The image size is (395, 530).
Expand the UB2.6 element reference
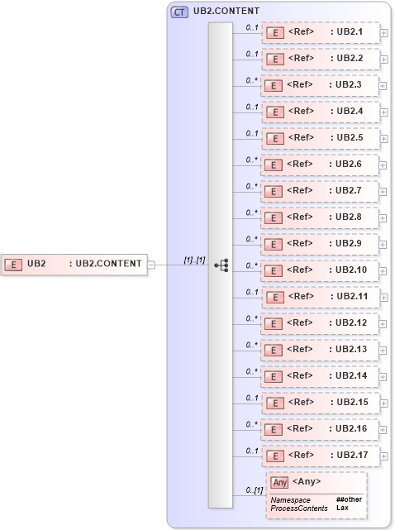pos(383,165)
